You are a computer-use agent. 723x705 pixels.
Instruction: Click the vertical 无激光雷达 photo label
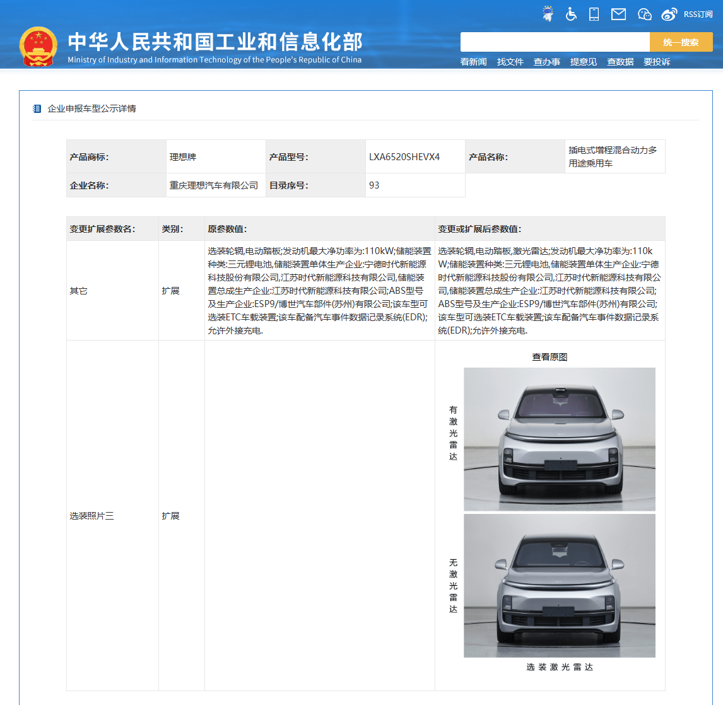[453, 586]
